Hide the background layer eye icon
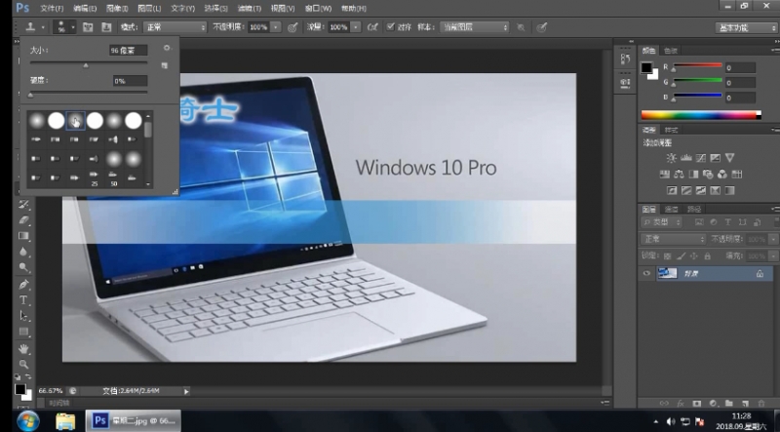Viewport: 780px width, 432px height. pyautogui.click(x=646, y=273)
